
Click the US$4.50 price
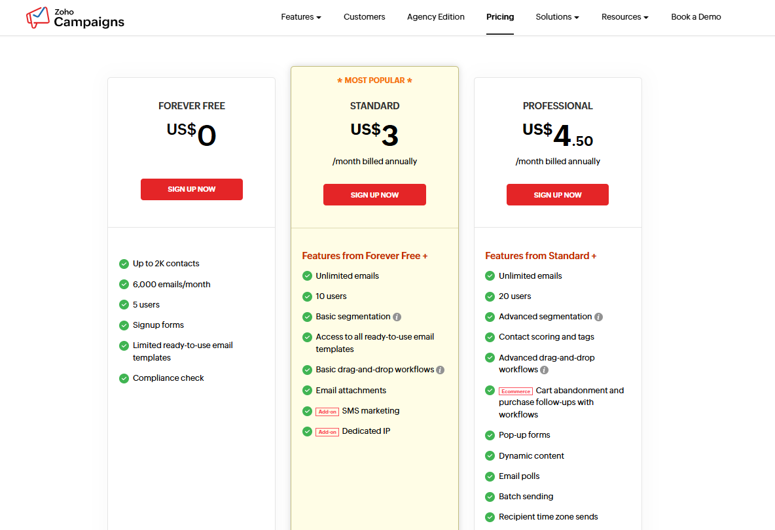click(558, 134)
